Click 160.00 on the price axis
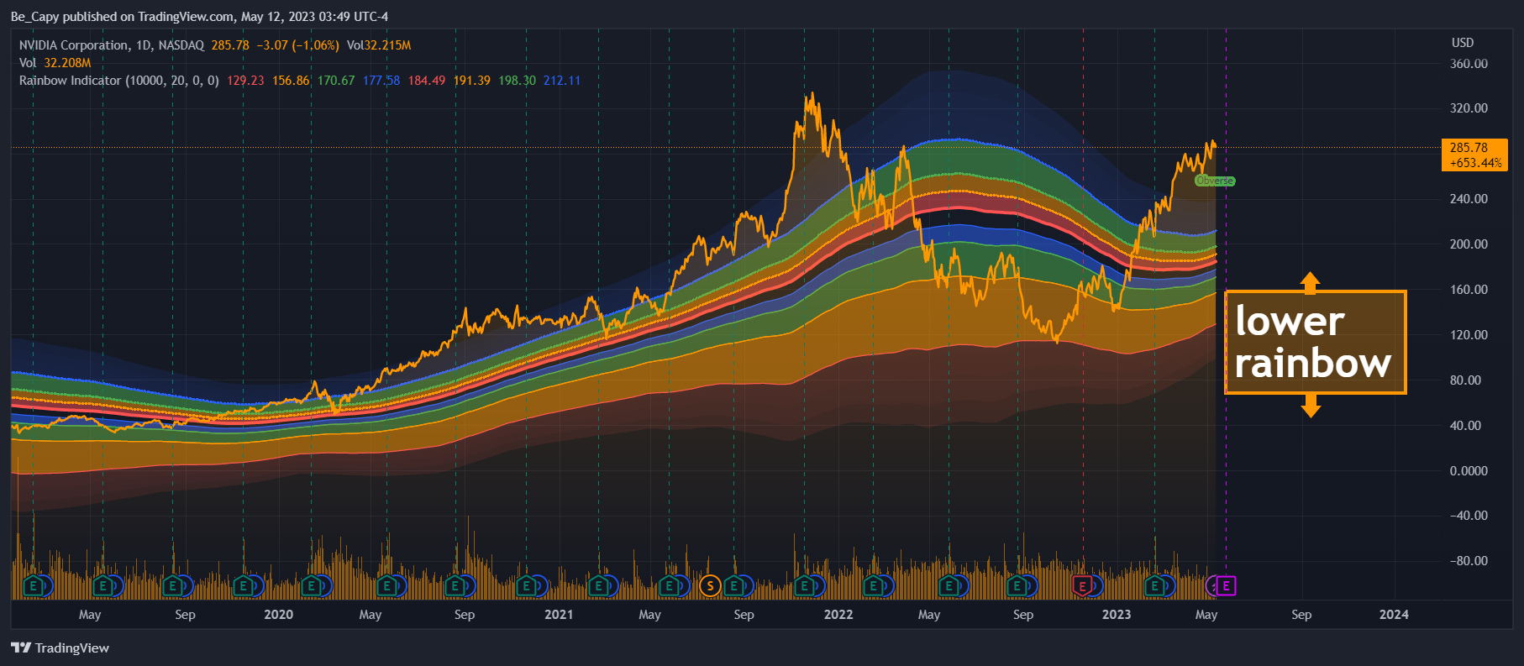Viewport: 1524px width, 666px height. pos(1469,290)
